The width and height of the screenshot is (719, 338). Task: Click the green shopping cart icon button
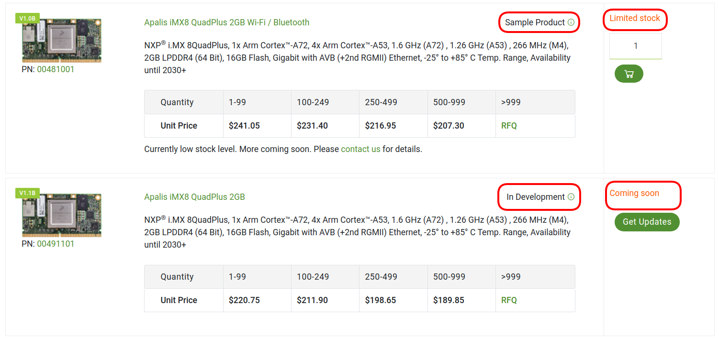pos(629,74)
